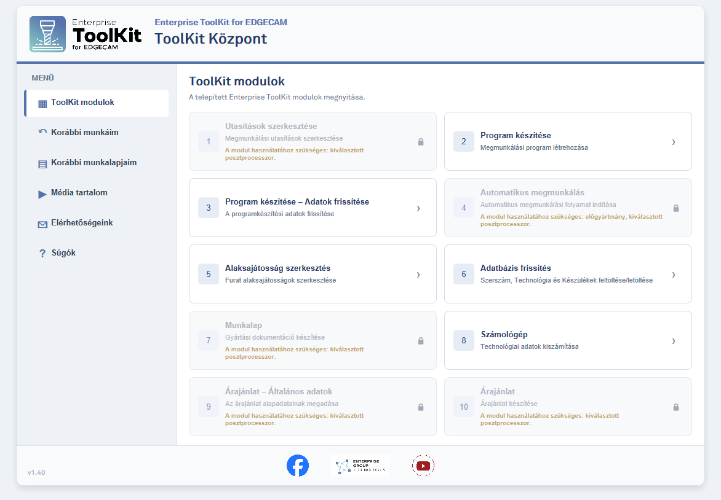Click the v1.40 version label
This screenshot has width=721, height=500.
tap(36, 472)
